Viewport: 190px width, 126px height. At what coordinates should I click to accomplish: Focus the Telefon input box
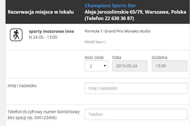pyautogui.click(x=136, y=114)
